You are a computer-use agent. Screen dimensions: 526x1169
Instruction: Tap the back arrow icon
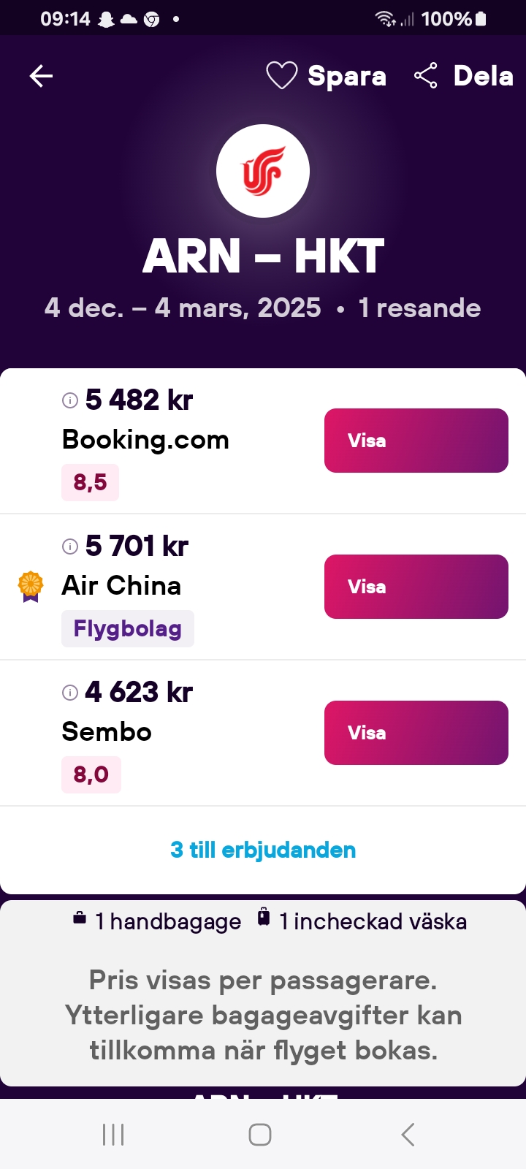(41, 76)
